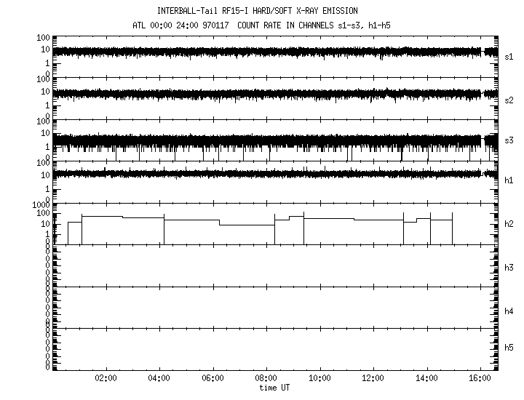Click the h1 channel label
The image size is (524, 400).
tap(509, 180)
